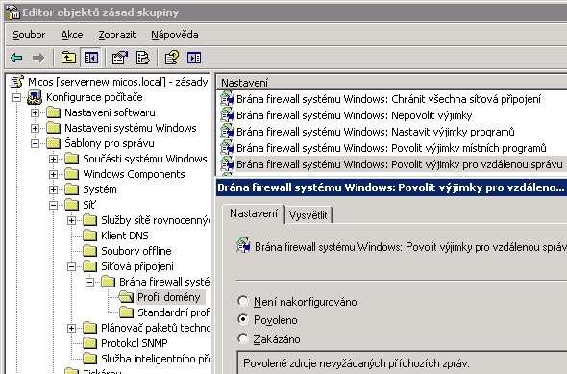Click the Micos policy root scroll icon
Screen dimensions: 567x374
(x=17, y=82)
